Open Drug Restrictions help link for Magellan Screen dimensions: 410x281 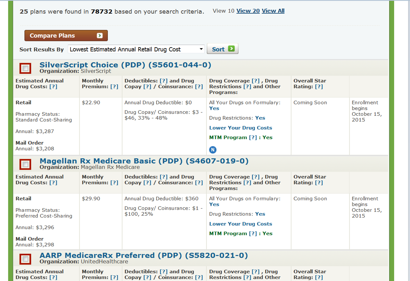[x=247, y=183]
